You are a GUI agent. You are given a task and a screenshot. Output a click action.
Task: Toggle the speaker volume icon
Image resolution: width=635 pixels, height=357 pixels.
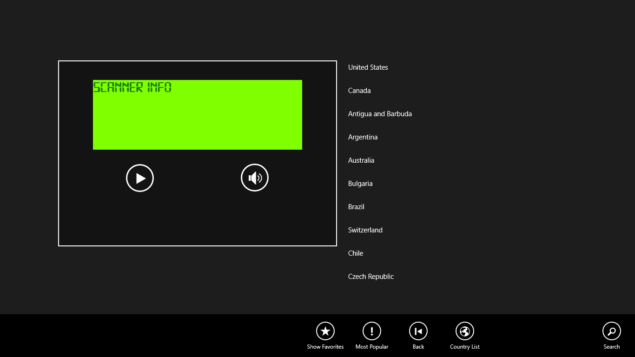[x=254, y=178]
